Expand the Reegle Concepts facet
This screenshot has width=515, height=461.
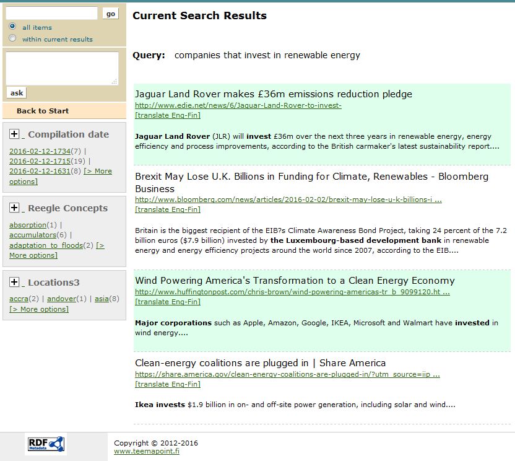tap(14, 208)
